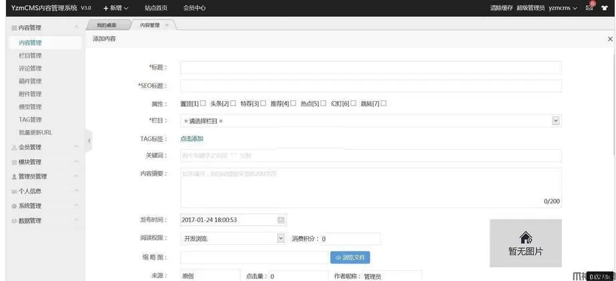Expand the 新增 menu in top bar

[116, 8]
